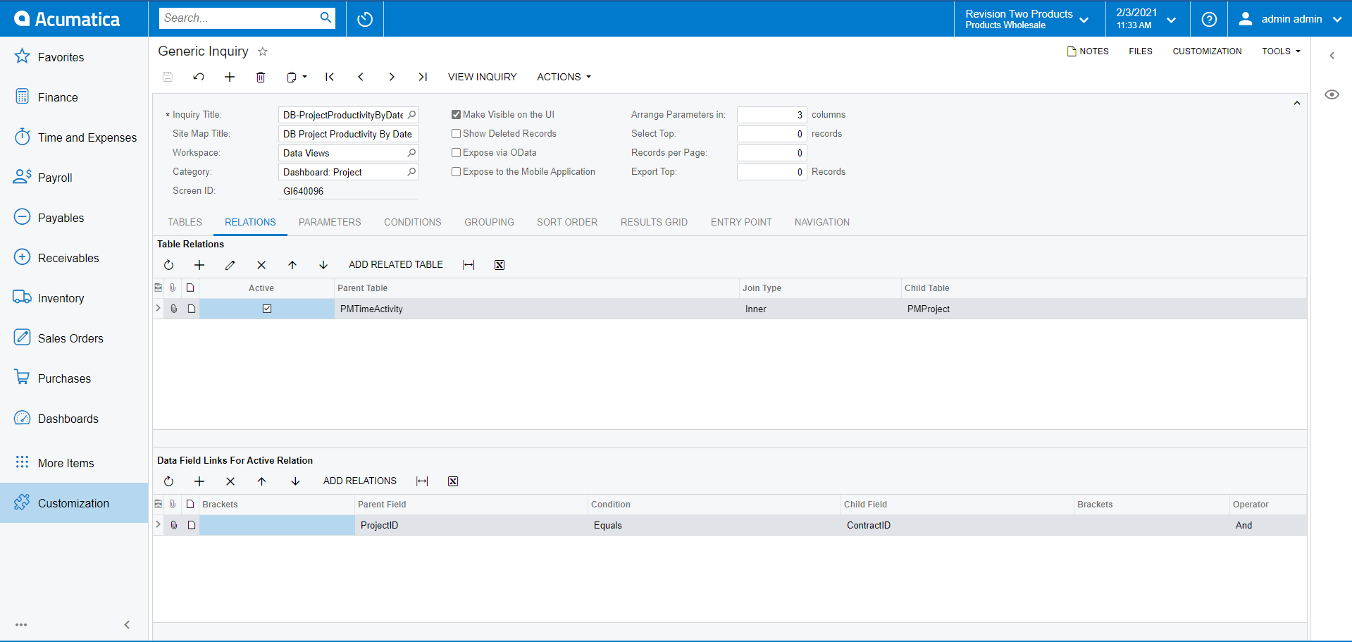Add new inquiry record with plus icon

[x=230, y=77]
